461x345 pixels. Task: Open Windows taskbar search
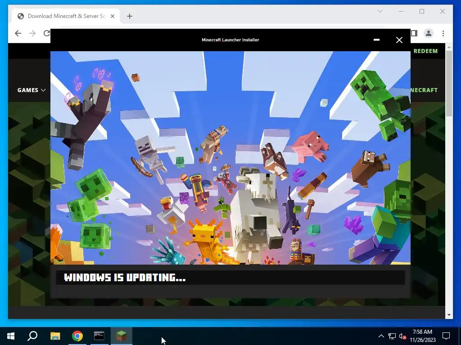coord(32,336)
